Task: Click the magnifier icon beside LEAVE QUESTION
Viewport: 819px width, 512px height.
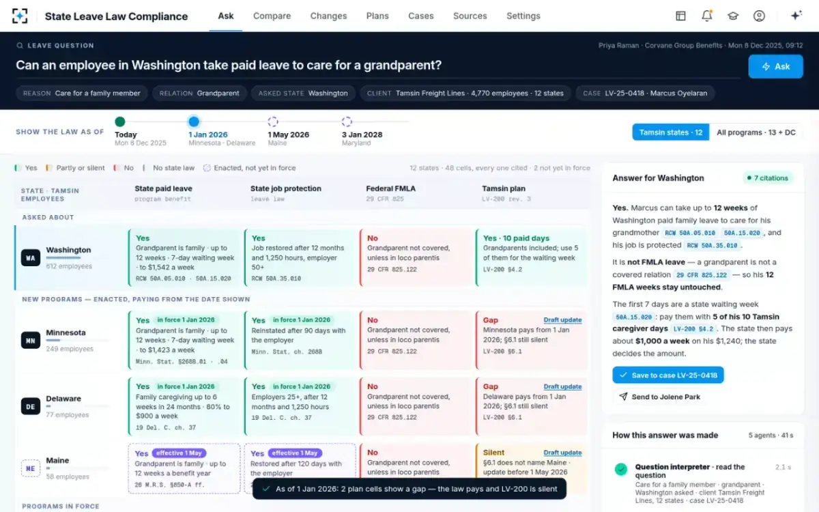Action: coord(20,46)
